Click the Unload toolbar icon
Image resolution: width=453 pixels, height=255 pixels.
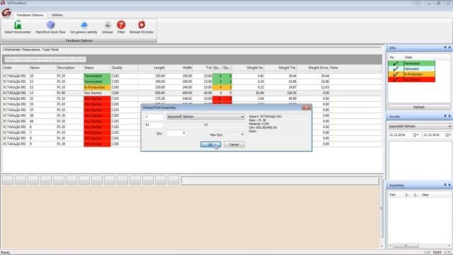click(108, 25)
